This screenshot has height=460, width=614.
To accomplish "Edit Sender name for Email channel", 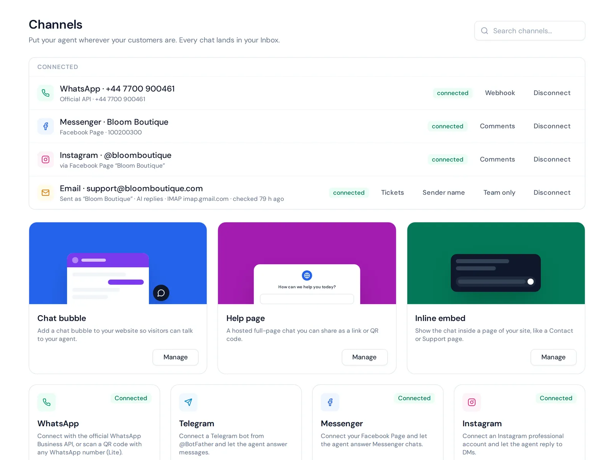I will [x=444, y=193].
